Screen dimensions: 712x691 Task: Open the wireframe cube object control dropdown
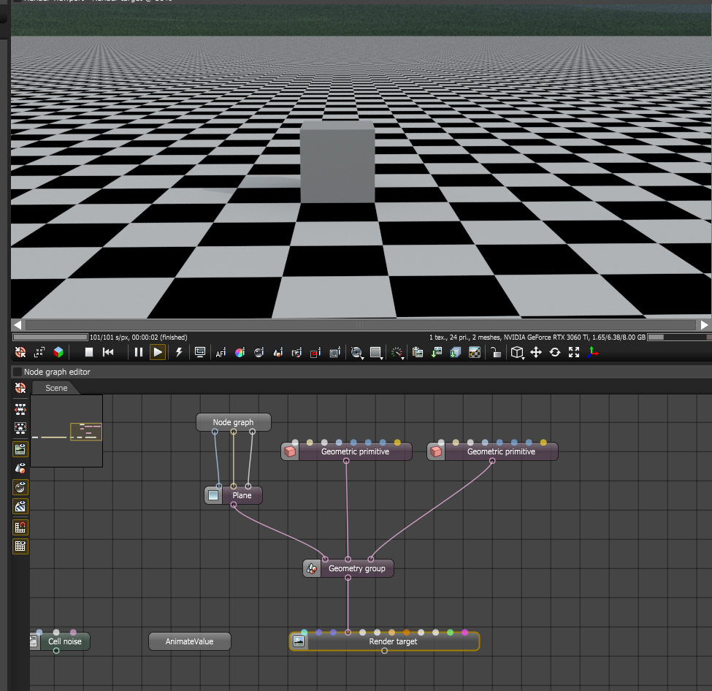pos(517,353)
